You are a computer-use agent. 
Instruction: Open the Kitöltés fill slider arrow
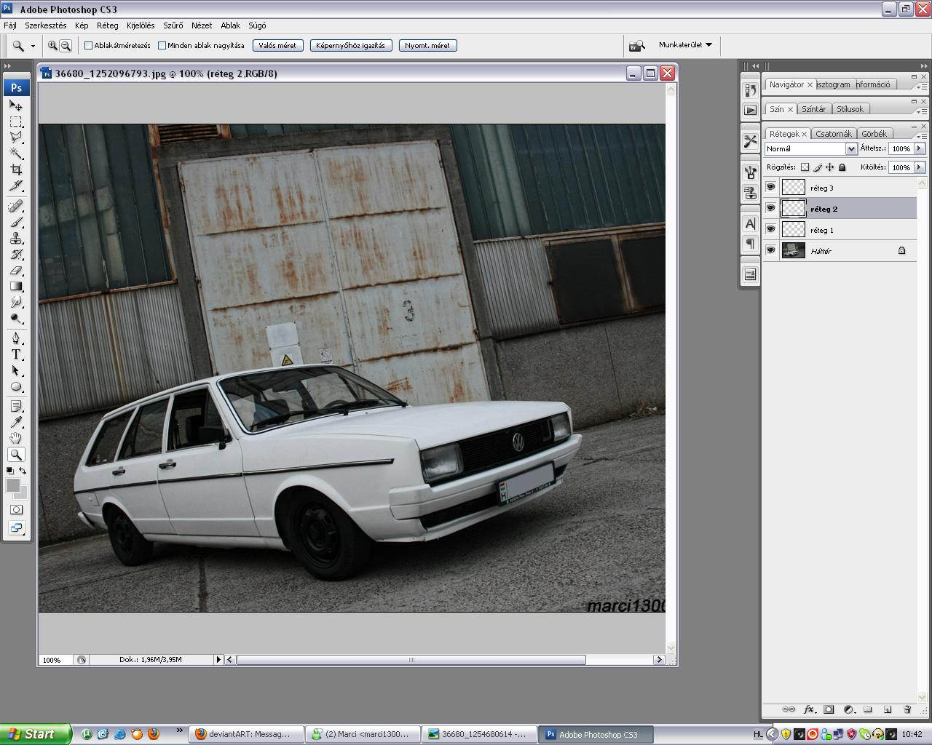[x=919, y=167]
